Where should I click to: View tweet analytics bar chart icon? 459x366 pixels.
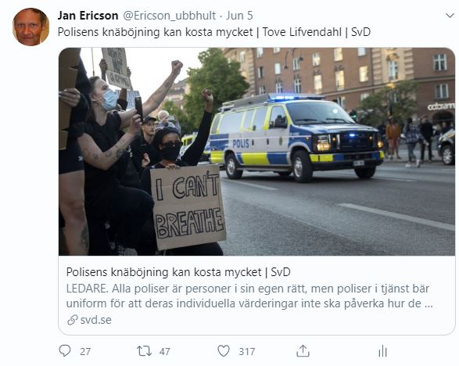tap(382, 351)
